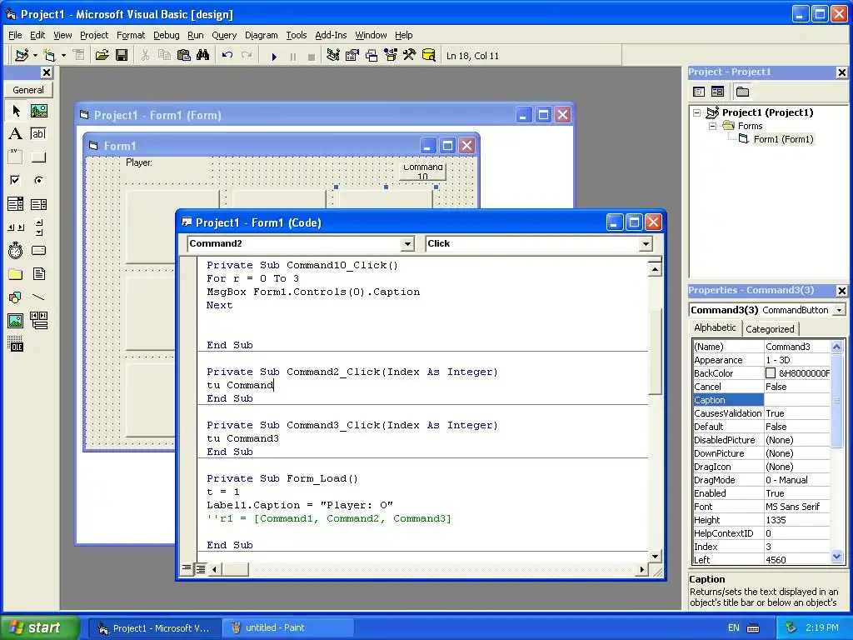This screenshot has width=853, height=640.
Task: Switch to the untitled - Paint taskbar button
Action: coord(287,627)
